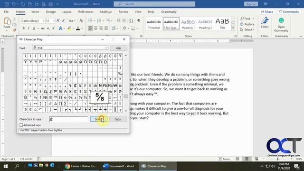The image size is (304, 171).
Task: Toggle Underline formatting in Word ribbon
Action: tap(34, 28)
